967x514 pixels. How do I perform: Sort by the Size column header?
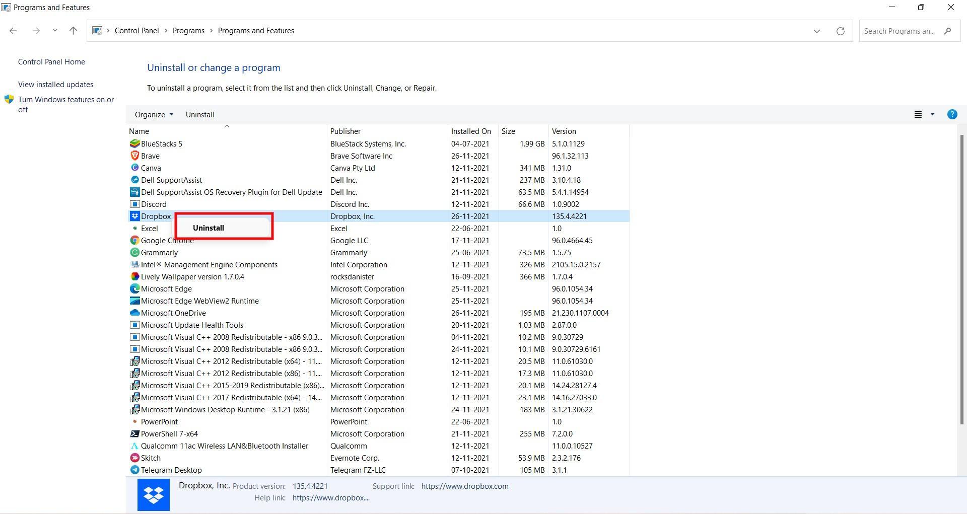coord(523,131)
